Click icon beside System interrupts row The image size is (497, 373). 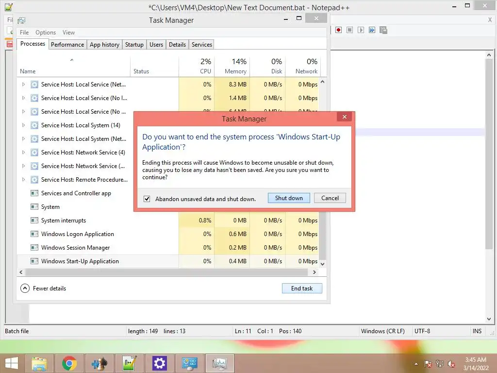[34, 220]
